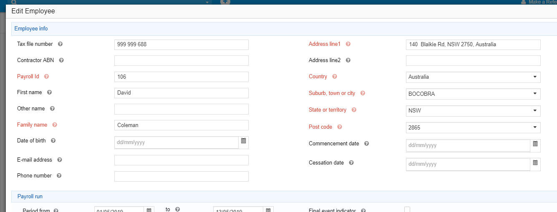557x212 pixels.
Task: Click the Payroll run section header
Action: (x=30, y=197)
